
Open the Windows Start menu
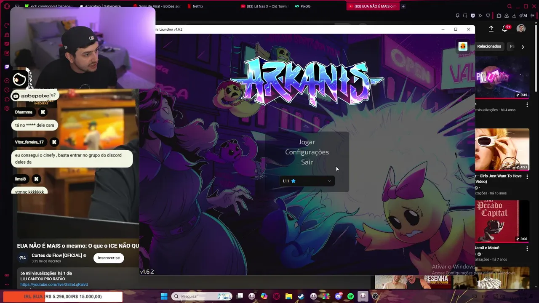coord(164,296)
